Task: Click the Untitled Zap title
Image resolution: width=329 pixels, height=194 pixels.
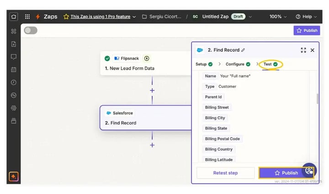Action: pyautogui.click(x=215, y=16)
